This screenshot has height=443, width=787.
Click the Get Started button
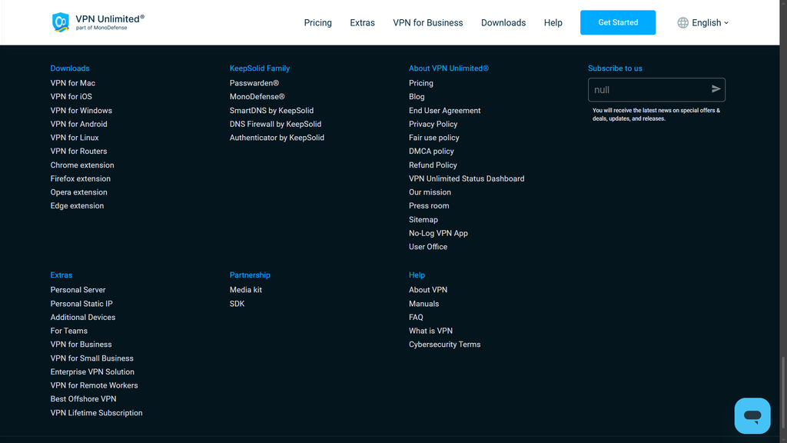click(618, 22)
